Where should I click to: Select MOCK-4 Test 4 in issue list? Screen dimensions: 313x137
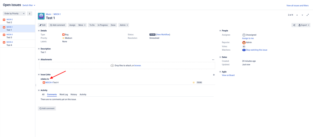(18, 44)
